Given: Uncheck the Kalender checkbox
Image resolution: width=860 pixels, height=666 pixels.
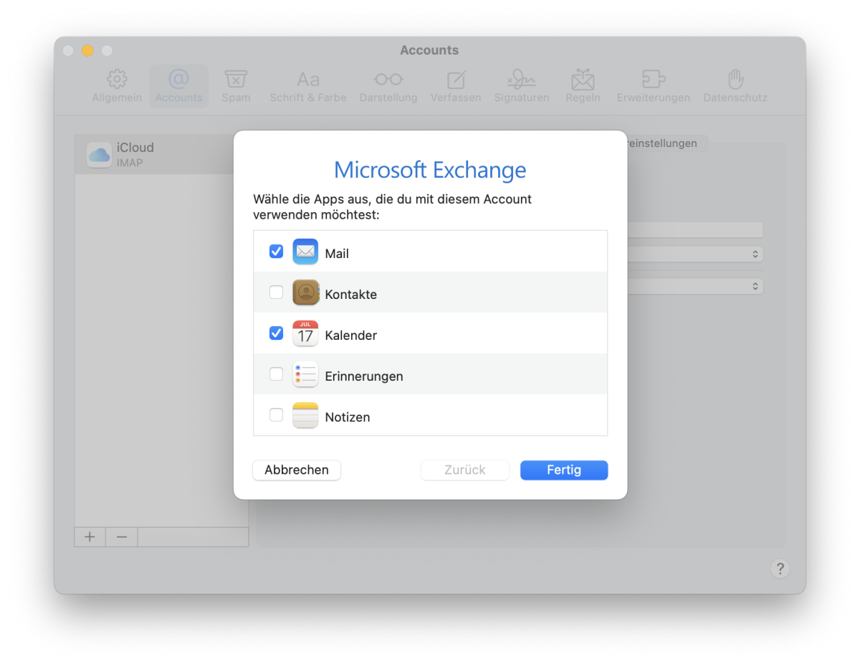Looking at the screenshot, I should (276, 333).
